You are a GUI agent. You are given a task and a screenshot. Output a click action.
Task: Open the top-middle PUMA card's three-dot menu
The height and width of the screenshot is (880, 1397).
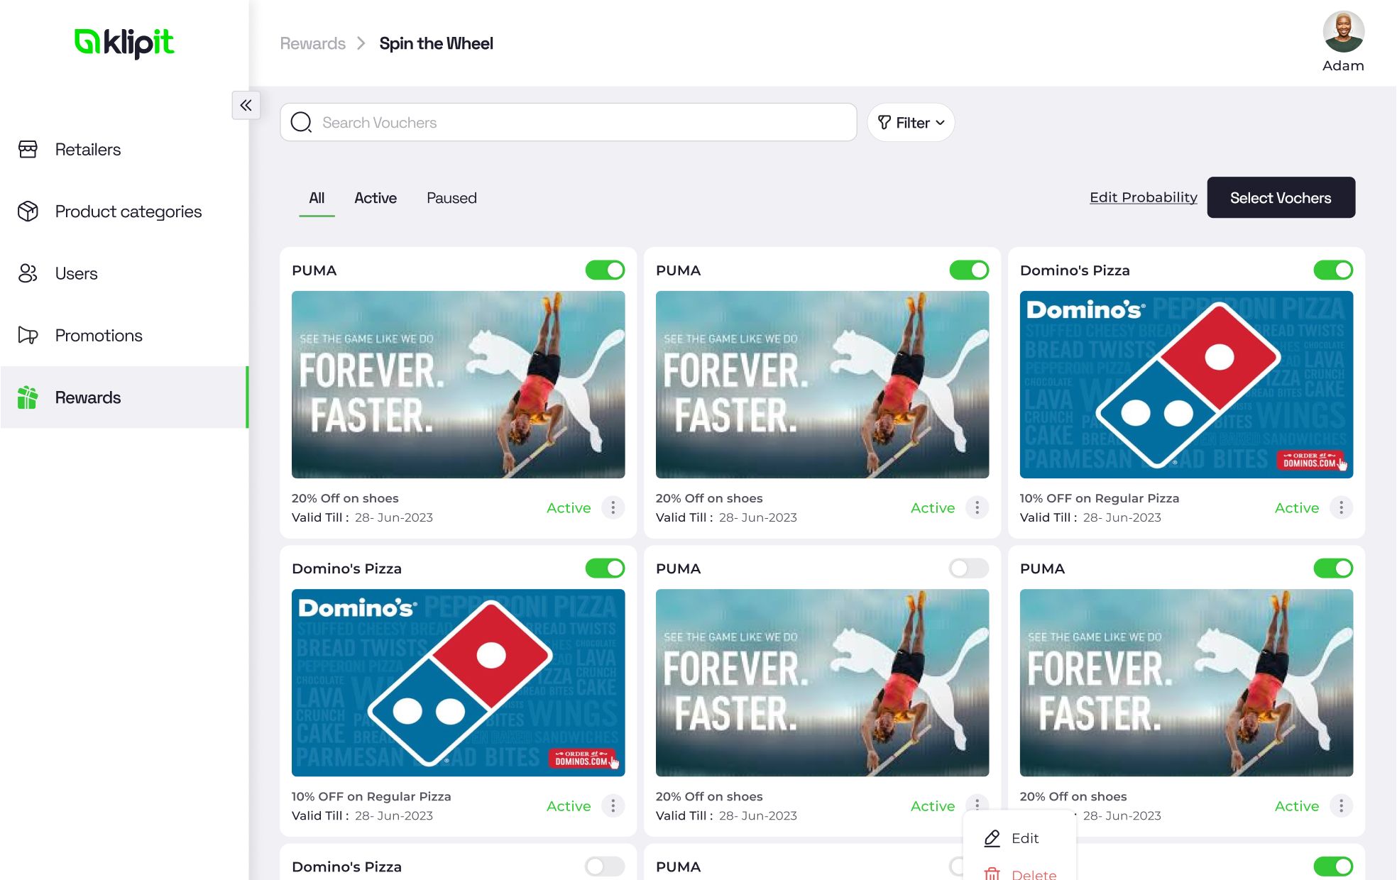[977, 507]
